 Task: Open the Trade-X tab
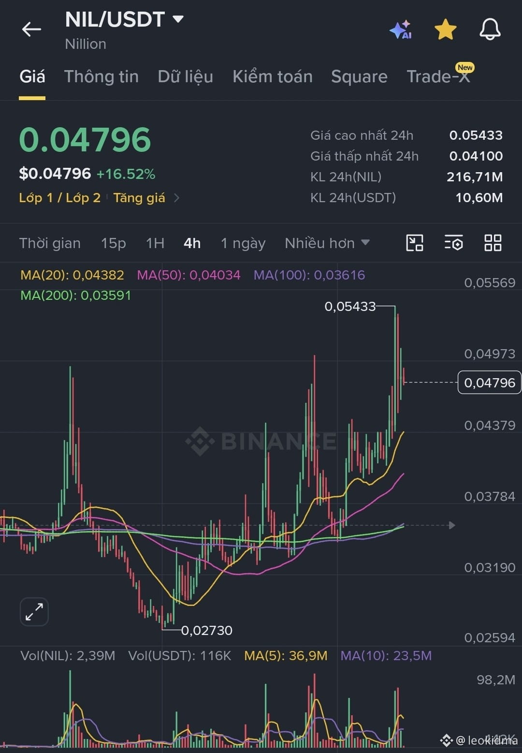(439, 76)
